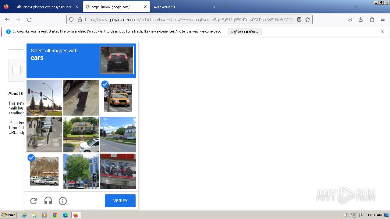Select the green tree building image tile
The width and height of the screenshot is (390, 219).
pyautogui.click(x=81, y=171)
